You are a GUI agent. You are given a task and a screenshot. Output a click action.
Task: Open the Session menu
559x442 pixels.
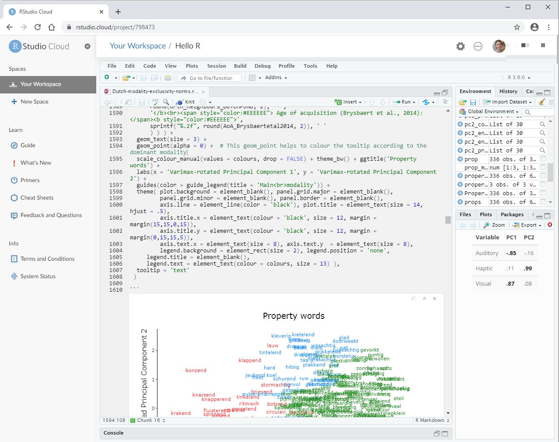click(216, 66)
